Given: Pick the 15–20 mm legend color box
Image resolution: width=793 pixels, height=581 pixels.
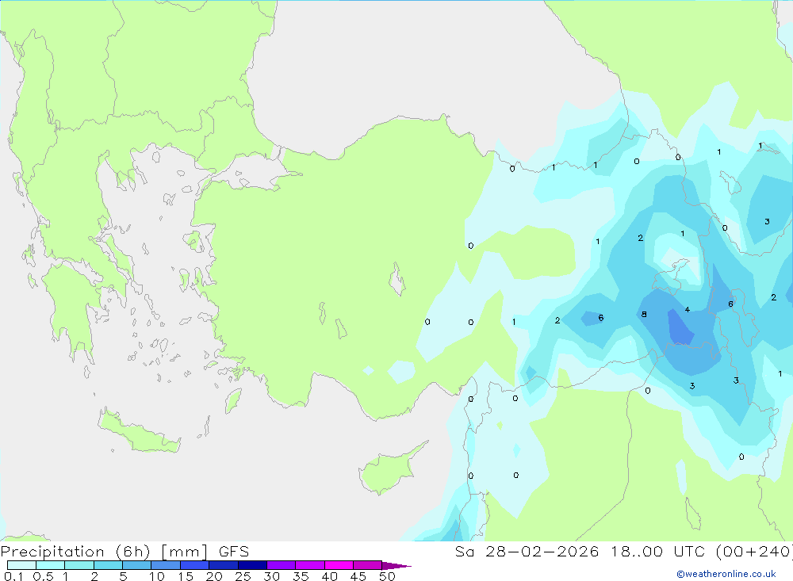Looking at the screenshot, I should coord(195,565).
